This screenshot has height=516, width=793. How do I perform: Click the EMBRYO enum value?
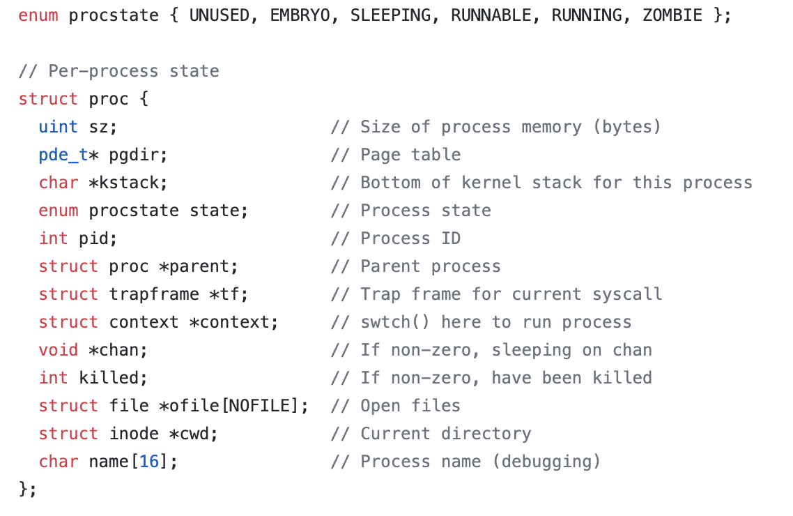[300, 15]
